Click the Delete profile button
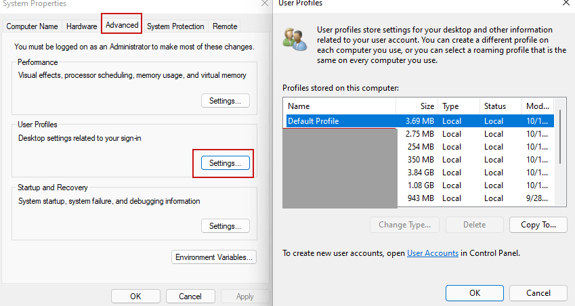575x306 pixels. (x=475, y=225)
